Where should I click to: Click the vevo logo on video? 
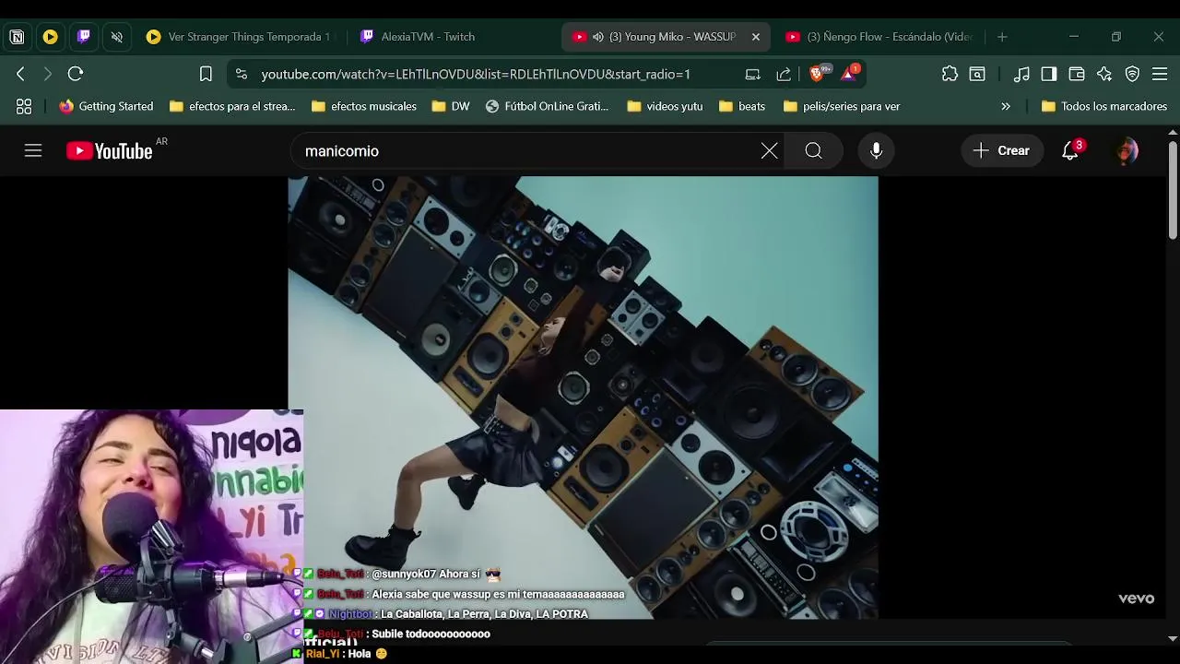(1136, 599)
